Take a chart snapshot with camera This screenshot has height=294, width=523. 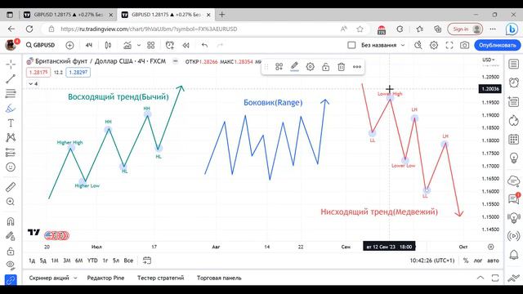[465, 45]
